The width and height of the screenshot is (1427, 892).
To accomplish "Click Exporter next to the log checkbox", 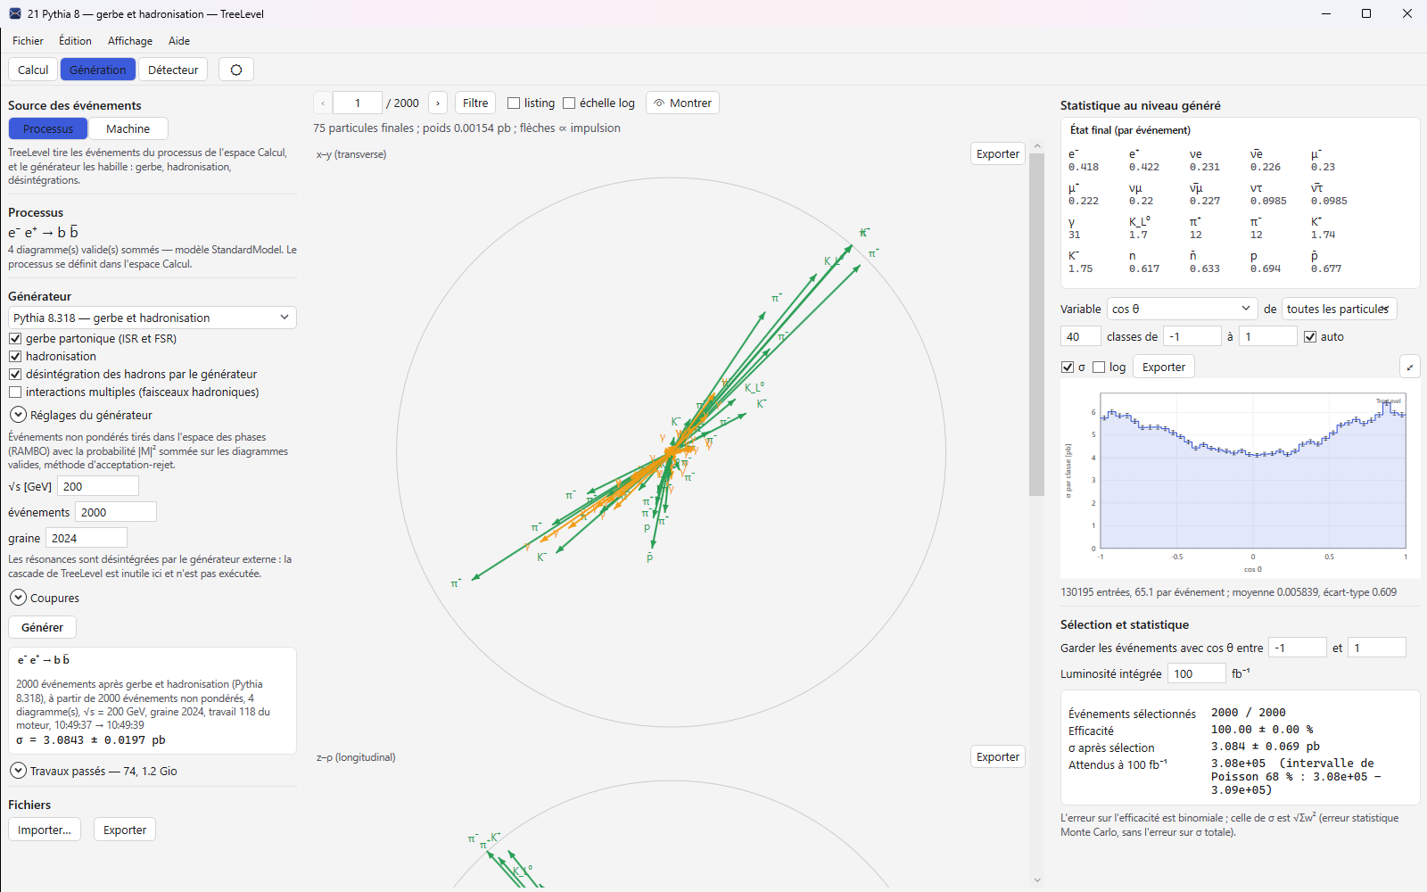I will pos(1164,367).
